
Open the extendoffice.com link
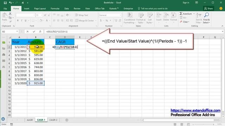tap(195, 111)
